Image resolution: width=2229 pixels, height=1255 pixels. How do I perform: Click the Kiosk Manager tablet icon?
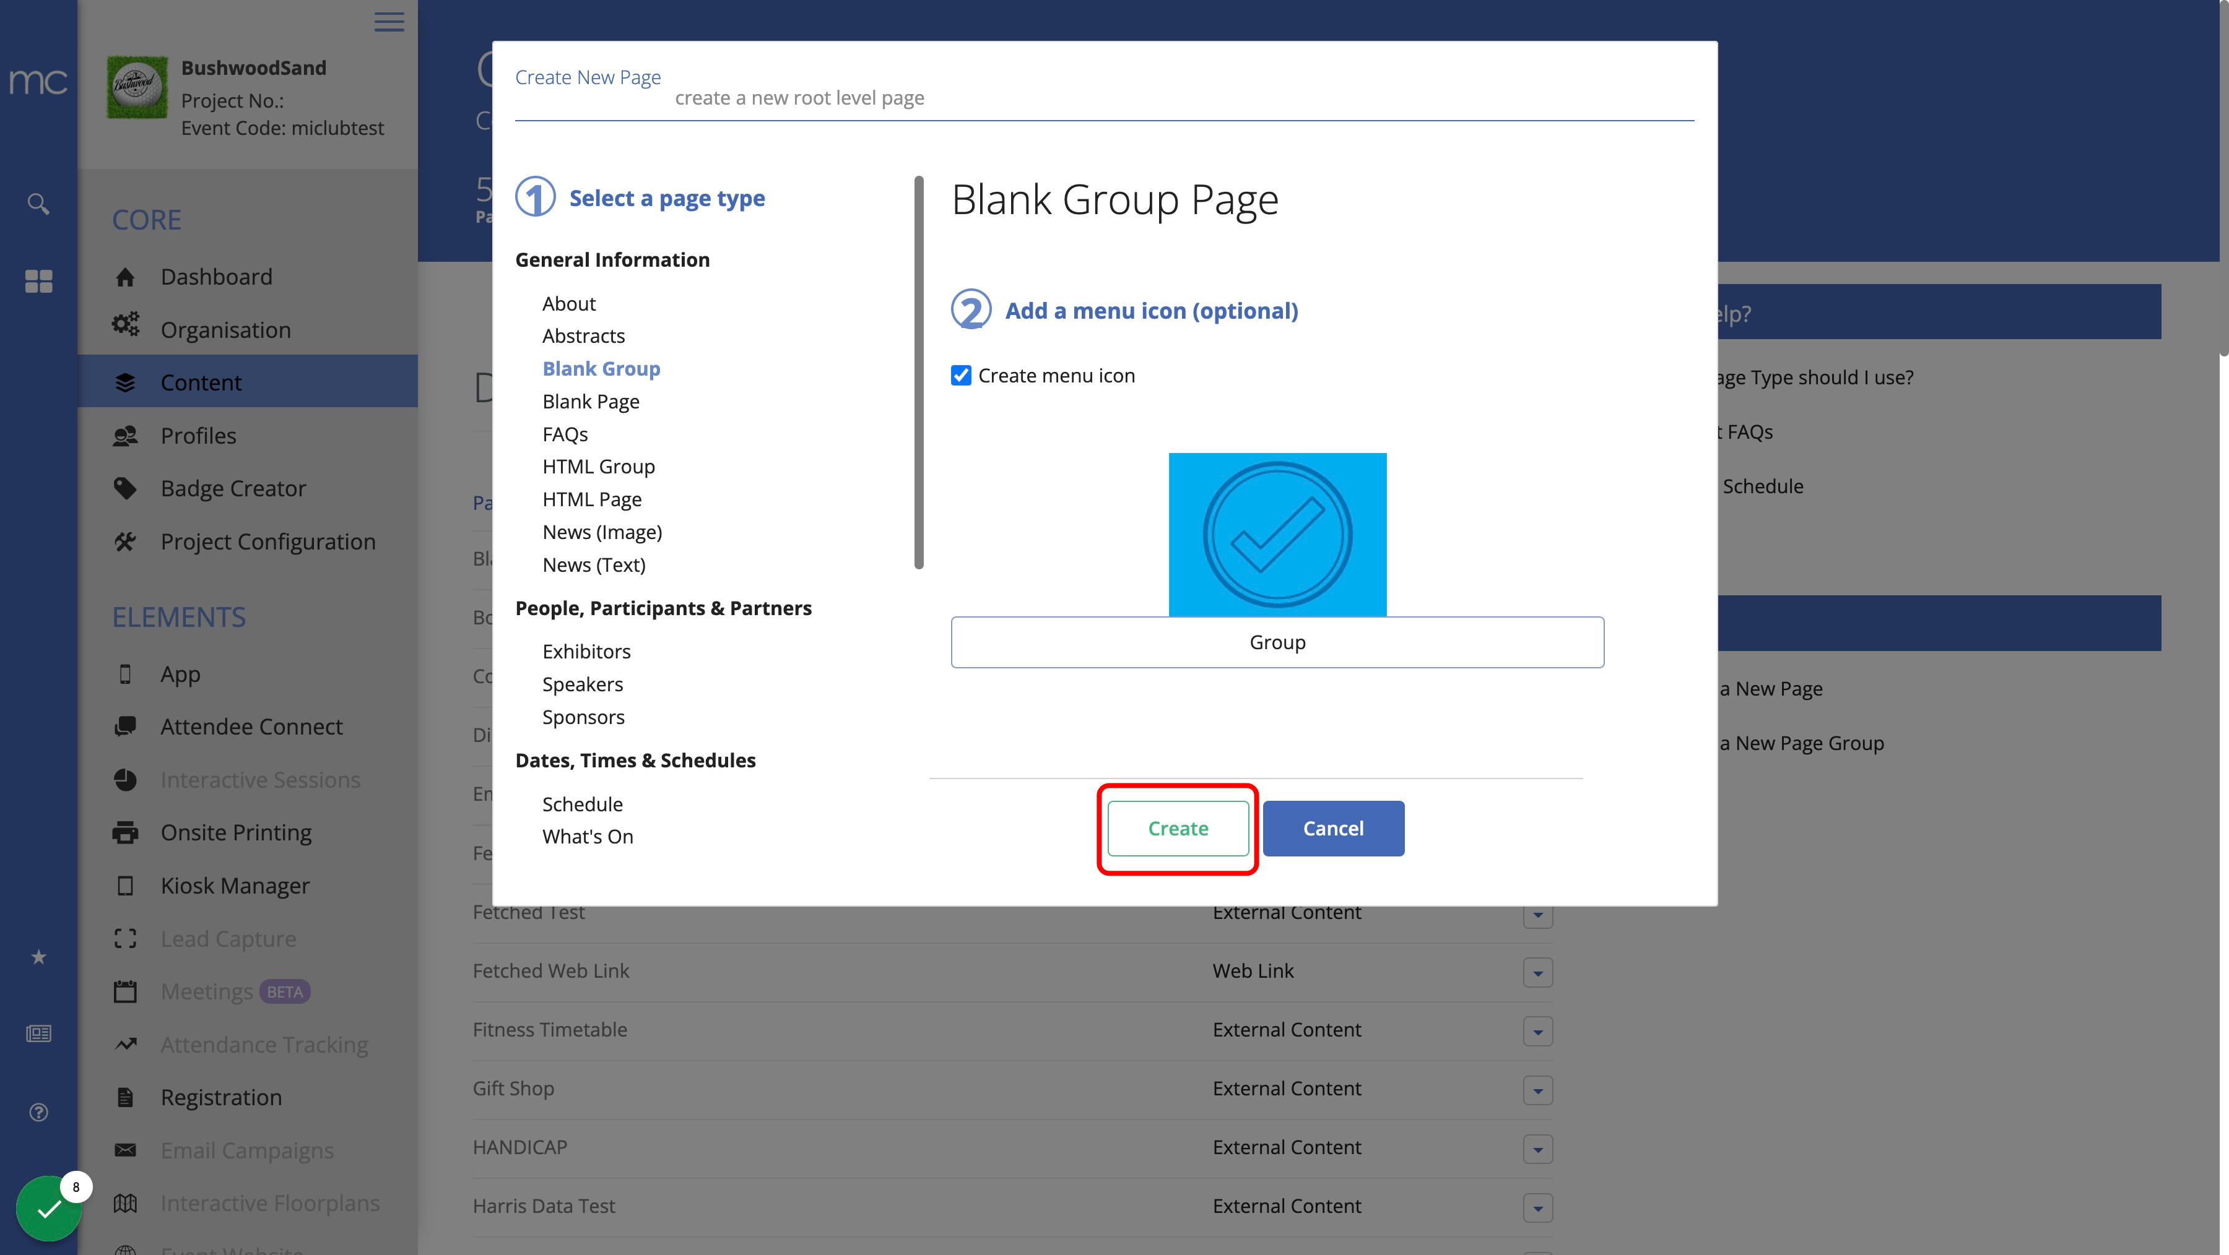pyautogui.click(x=126, y=886)
